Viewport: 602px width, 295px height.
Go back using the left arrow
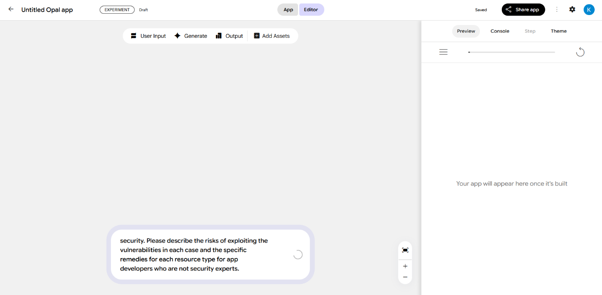point(11,9)
